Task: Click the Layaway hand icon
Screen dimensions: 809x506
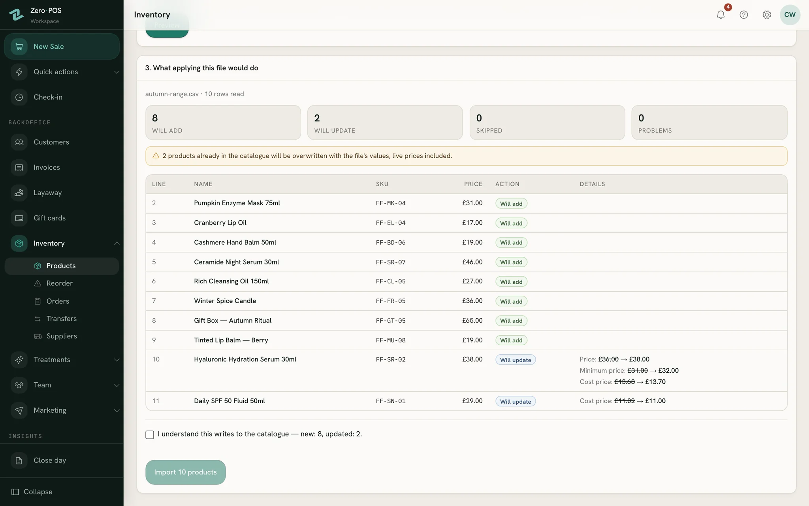Action: click(x=19, y=193)
